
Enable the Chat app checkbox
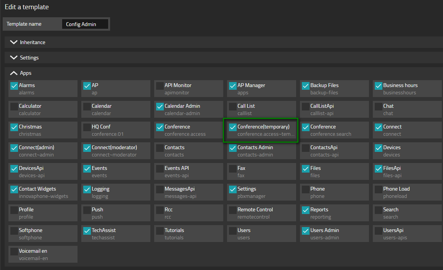pos(379,107)
